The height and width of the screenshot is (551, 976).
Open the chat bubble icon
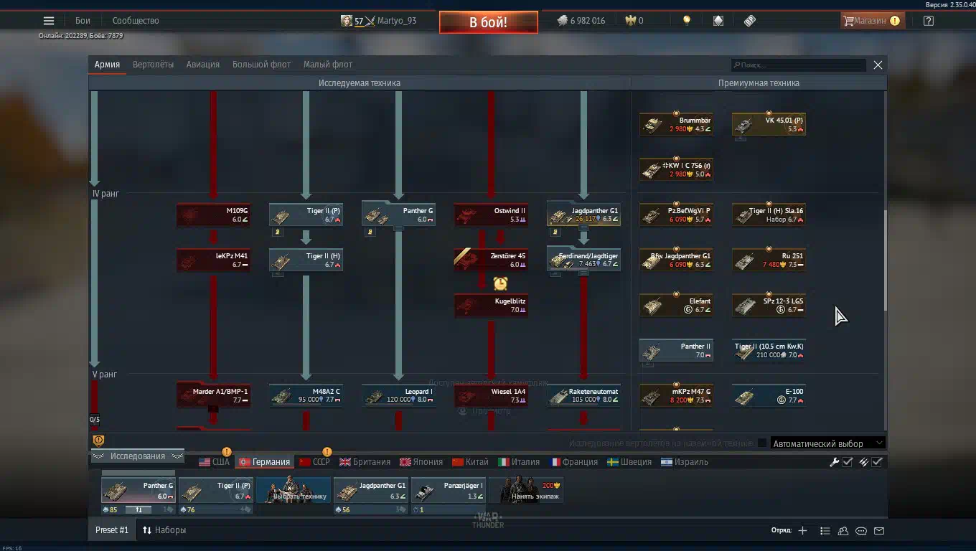point(861,531)
